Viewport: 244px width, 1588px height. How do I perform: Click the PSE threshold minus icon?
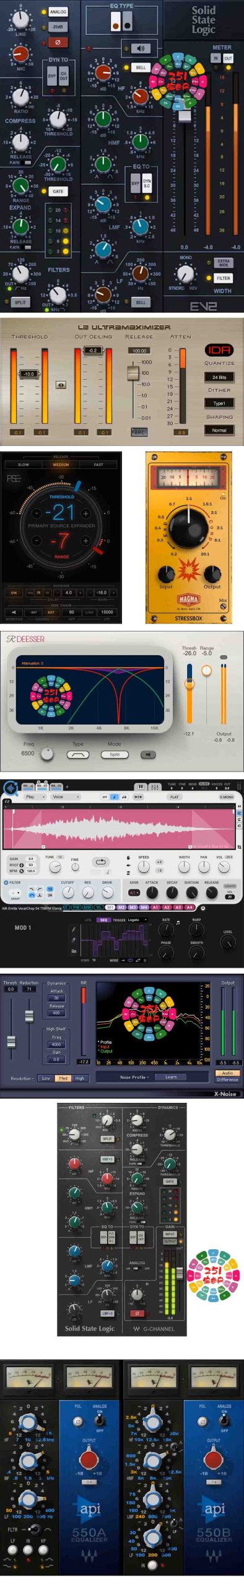pos(37,513)
